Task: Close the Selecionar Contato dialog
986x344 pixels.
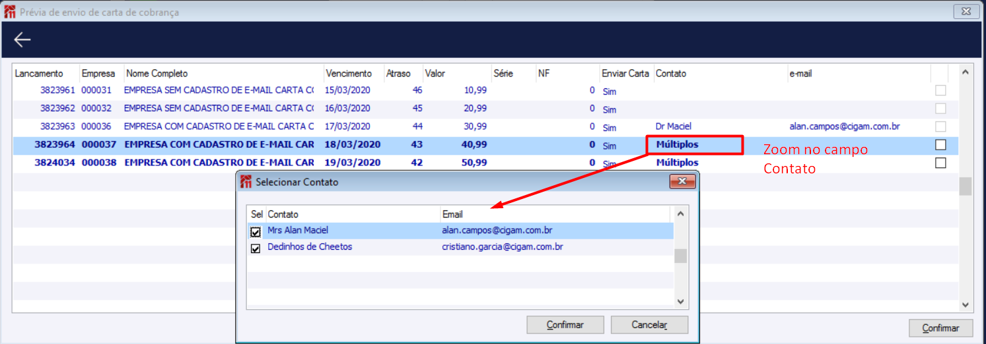Action: point(682,182)
